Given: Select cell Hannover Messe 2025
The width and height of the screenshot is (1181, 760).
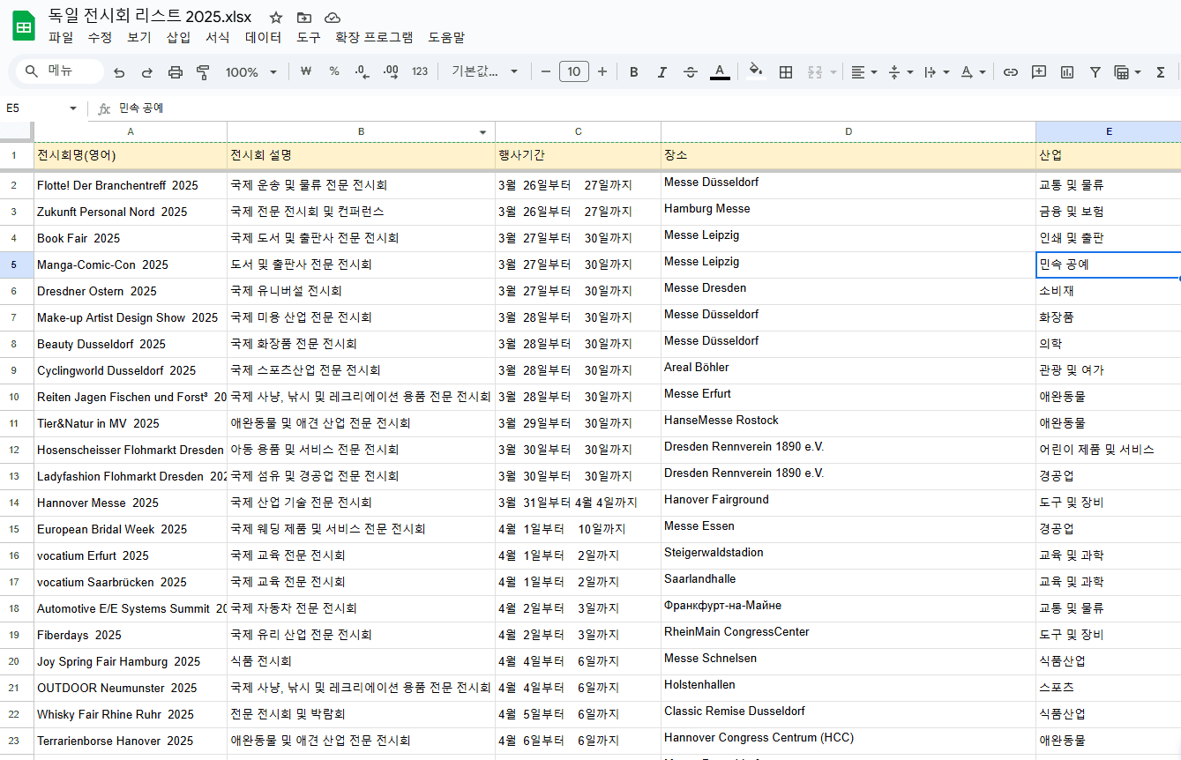Looking at the screenshot, I should [x=131, y=503].
